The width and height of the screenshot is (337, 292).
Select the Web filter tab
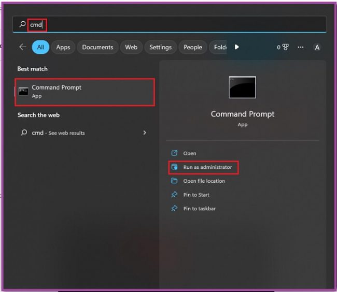click(131, 47)
